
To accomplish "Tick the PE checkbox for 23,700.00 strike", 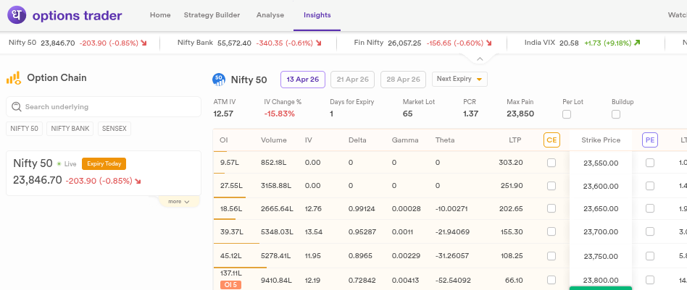I will click(650, 231).
